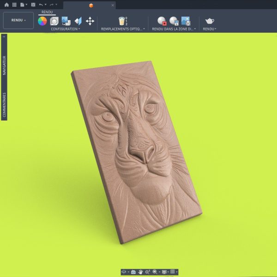Expand the Orbit type arrow
The height and width of the screenshot is (277, 277).
128,272
